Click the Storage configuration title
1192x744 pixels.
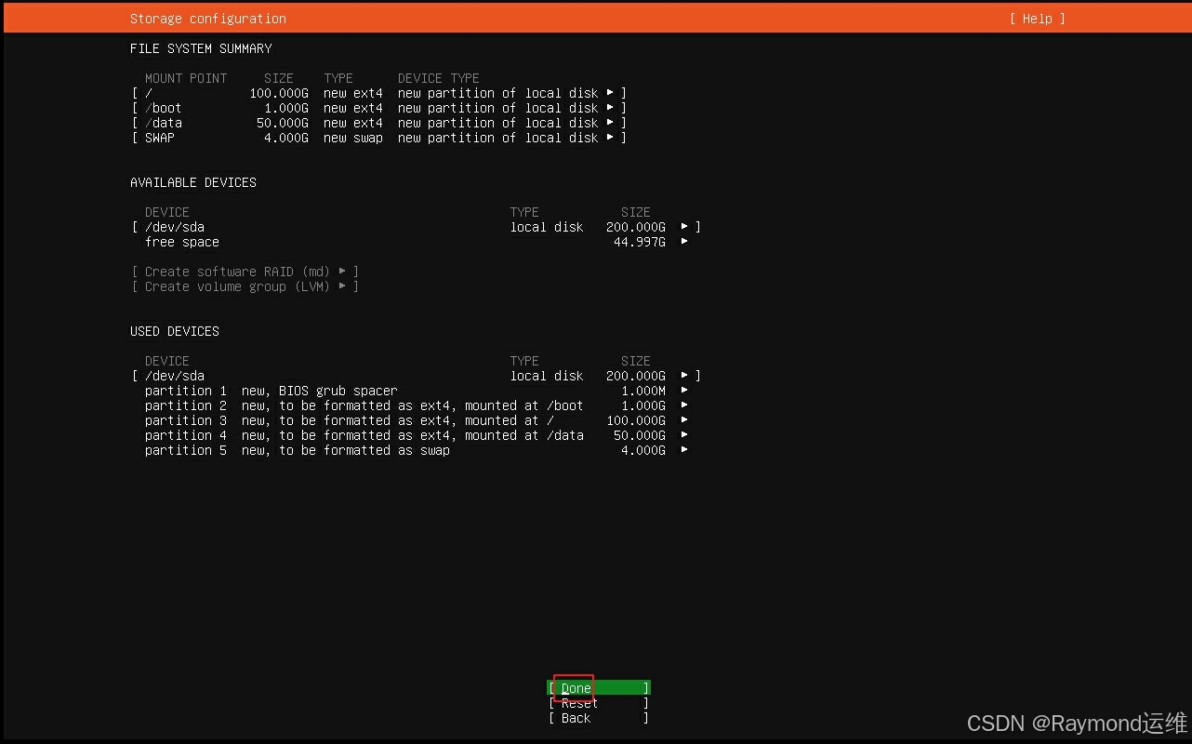pos(208,19)
